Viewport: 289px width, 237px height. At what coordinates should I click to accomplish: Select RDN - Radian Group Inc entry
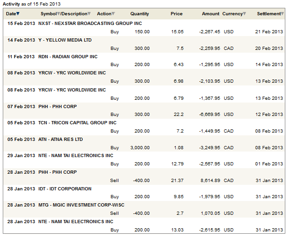68,57
